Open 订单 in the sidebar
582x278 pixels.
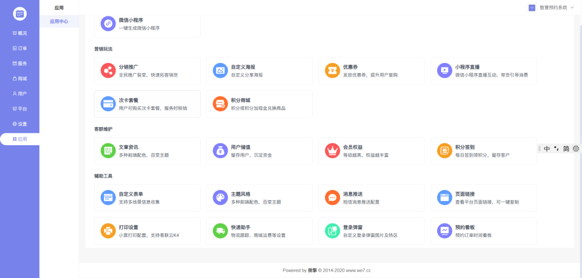(20, 48)
